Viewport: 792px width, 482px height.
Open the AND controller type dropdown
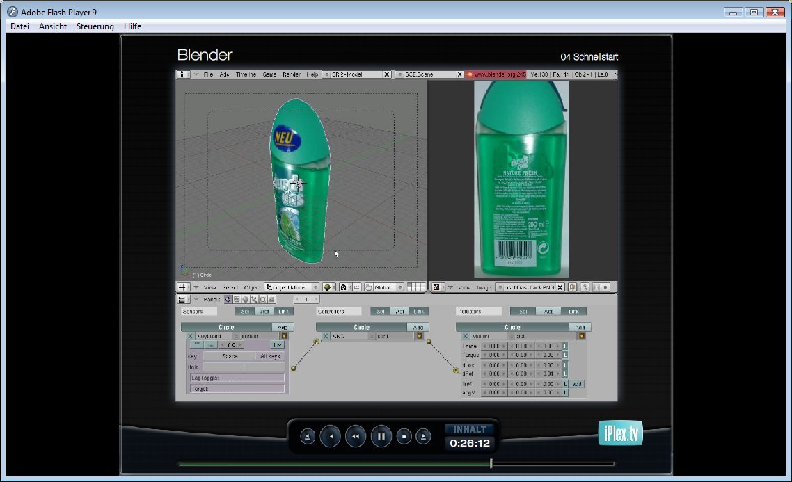pos(353,336)
